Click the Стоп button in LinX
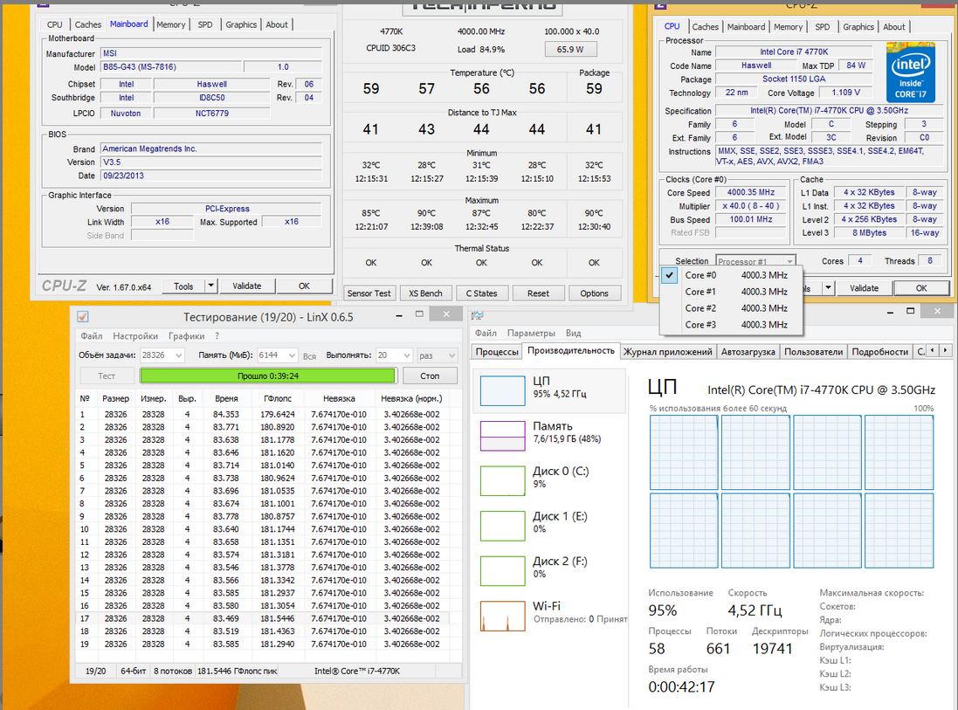 click(430, 376)
